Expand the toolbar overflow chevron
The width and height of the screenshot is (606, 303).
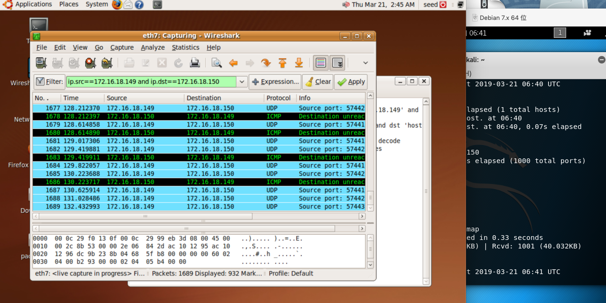coord(365,63)
